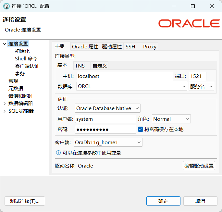Expand the SQL 编辑器 tree node
The height and width of the screenshot is (212, 222).
[5, 111]
